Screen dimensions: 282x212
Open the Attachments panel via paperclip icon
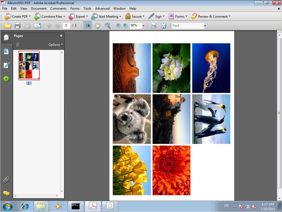coord(6,180)
